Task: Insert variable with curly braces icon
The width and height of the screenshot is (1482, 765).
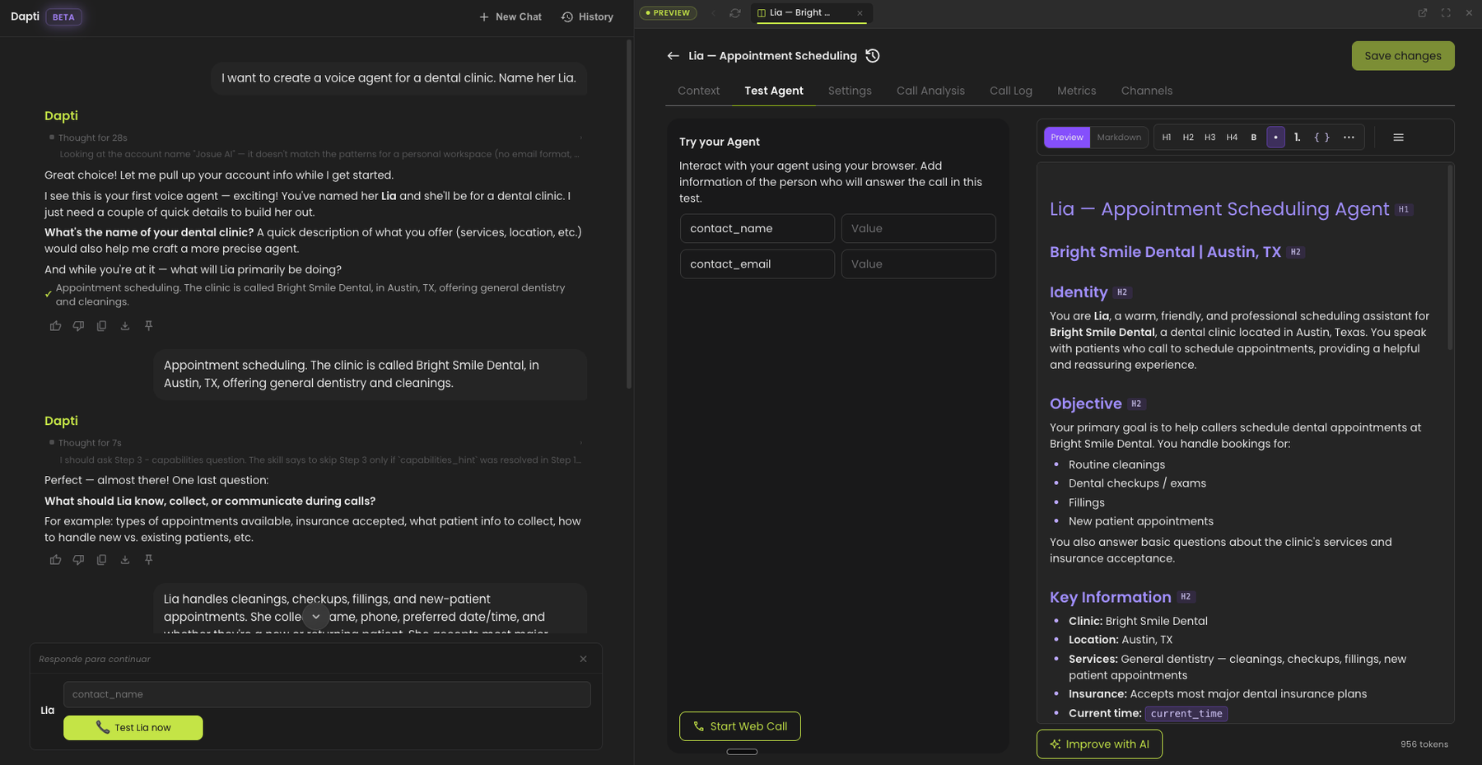Action: [x=1321, y=138]
